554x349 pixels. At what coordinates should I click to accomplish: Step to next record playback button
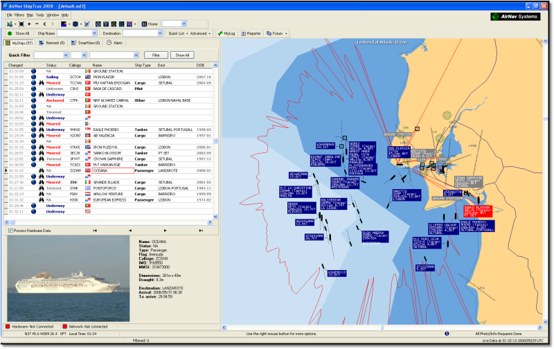pos(165,231)
